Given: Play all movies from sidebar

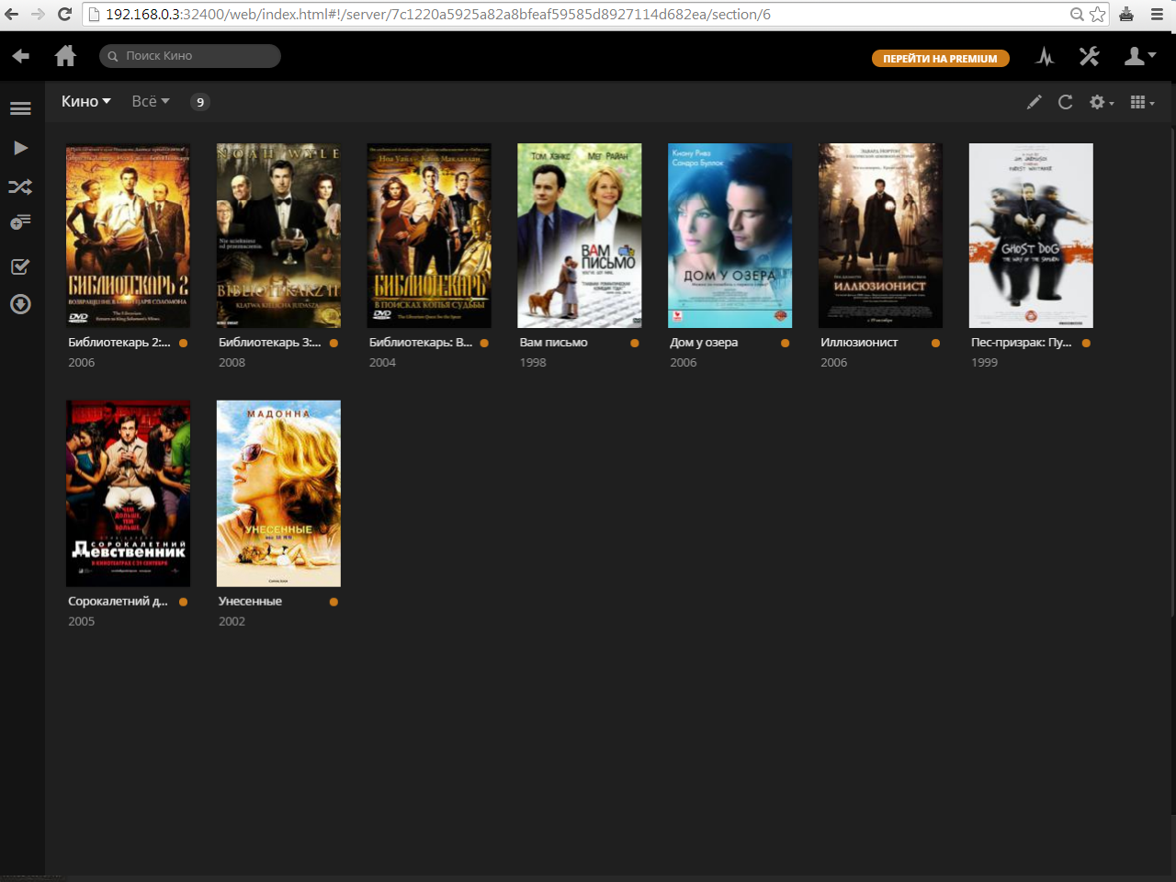Looking at the screenshot, I should (x=21, y=148).
